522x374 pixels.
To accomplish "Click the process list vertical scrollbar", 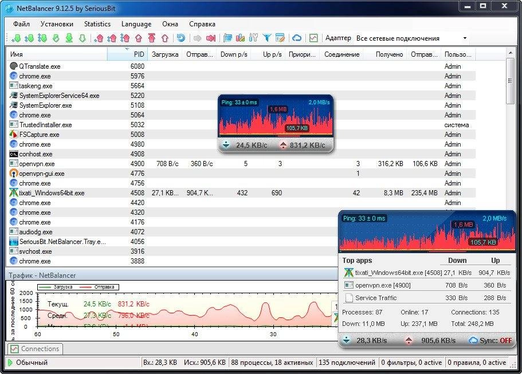I will [510, 81].
